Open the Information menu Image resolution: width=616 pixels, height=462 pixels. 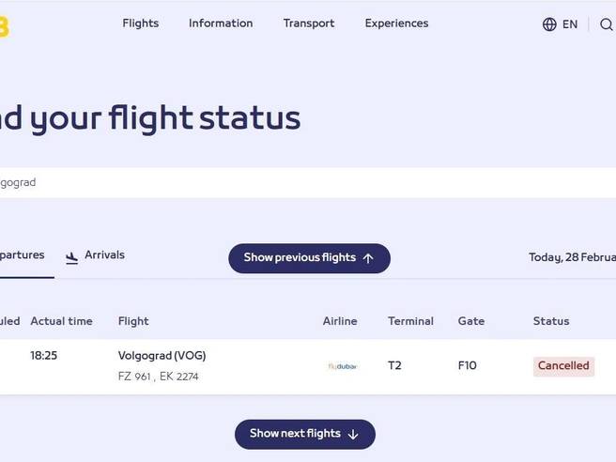tap(221, 23)
